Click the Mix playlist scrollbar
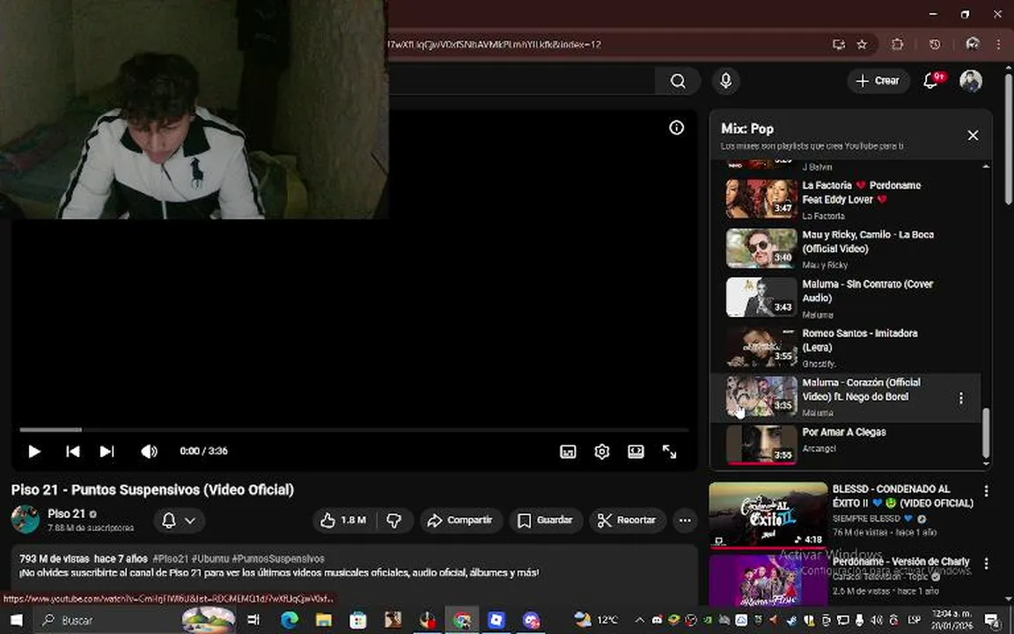Image resolution: width=1014 pixels, height=634 pixels. [x=986, y=432]
